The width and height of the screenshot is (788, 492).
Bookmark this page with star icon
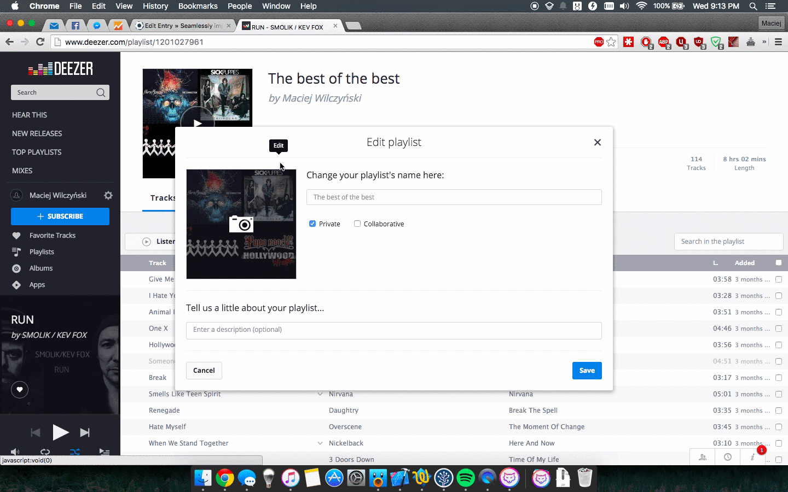pyautogui.click(x=611, y=42)
